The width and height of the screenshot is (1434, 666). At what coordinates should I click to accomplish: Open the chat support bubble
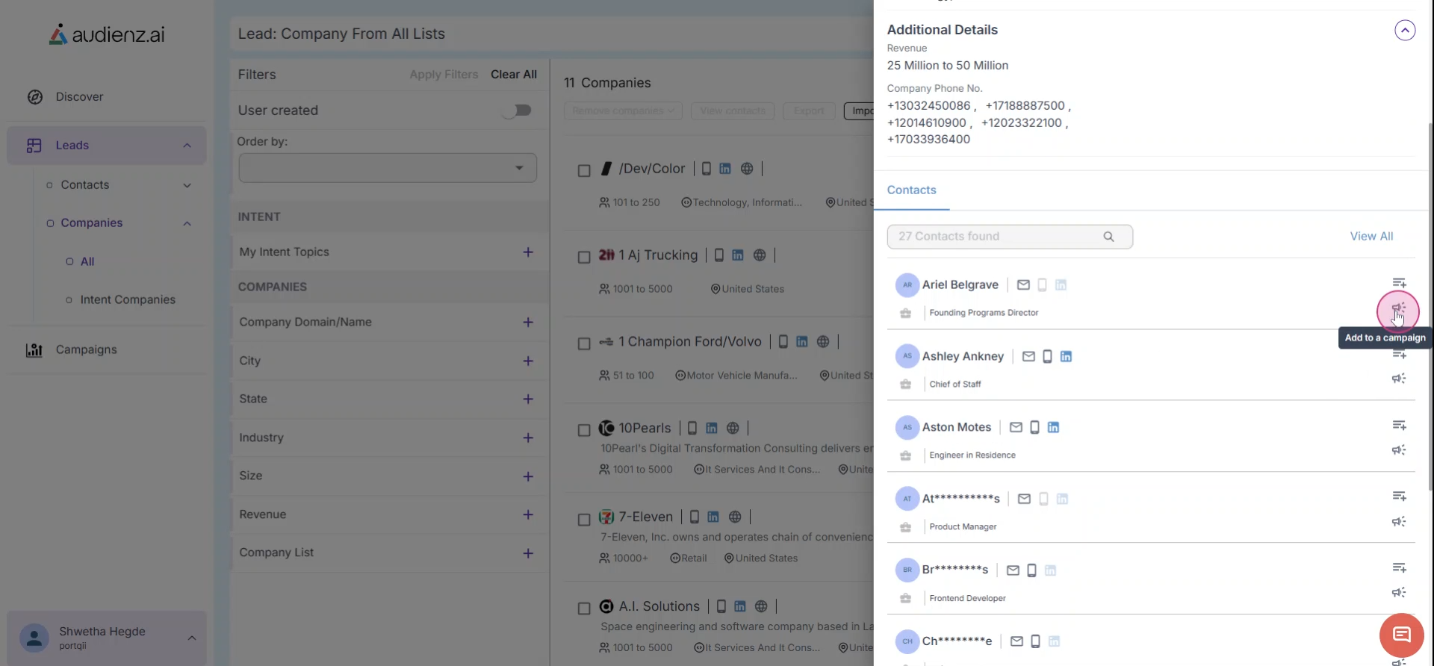coord(1401,635)
